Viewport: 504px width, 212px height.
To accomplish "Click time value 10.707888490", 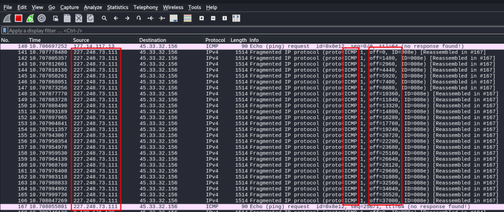I will click(48, 106).
